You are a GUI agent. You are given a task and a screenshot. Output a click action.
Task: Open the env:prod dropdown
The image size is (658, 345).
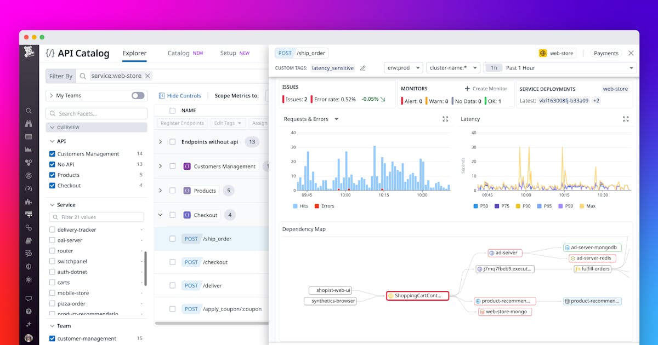[x=404, y=67]
